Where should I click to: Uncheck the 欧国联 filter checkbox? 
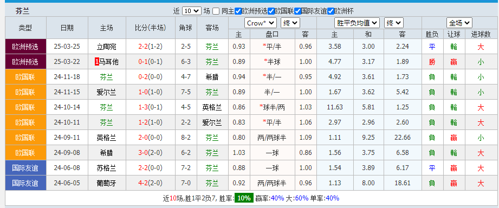click(x=271, y=11)
